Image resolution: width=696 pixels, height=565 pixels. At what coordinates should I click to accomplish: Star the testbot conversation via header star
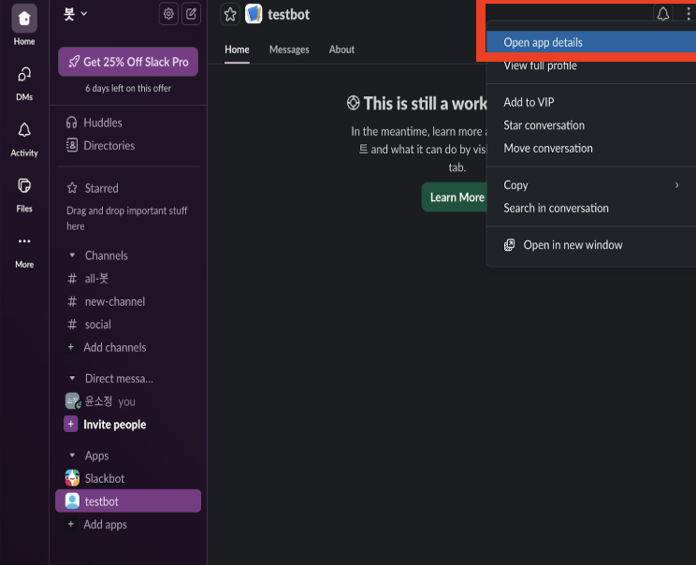pyautogui.click(x=230, y=14)
